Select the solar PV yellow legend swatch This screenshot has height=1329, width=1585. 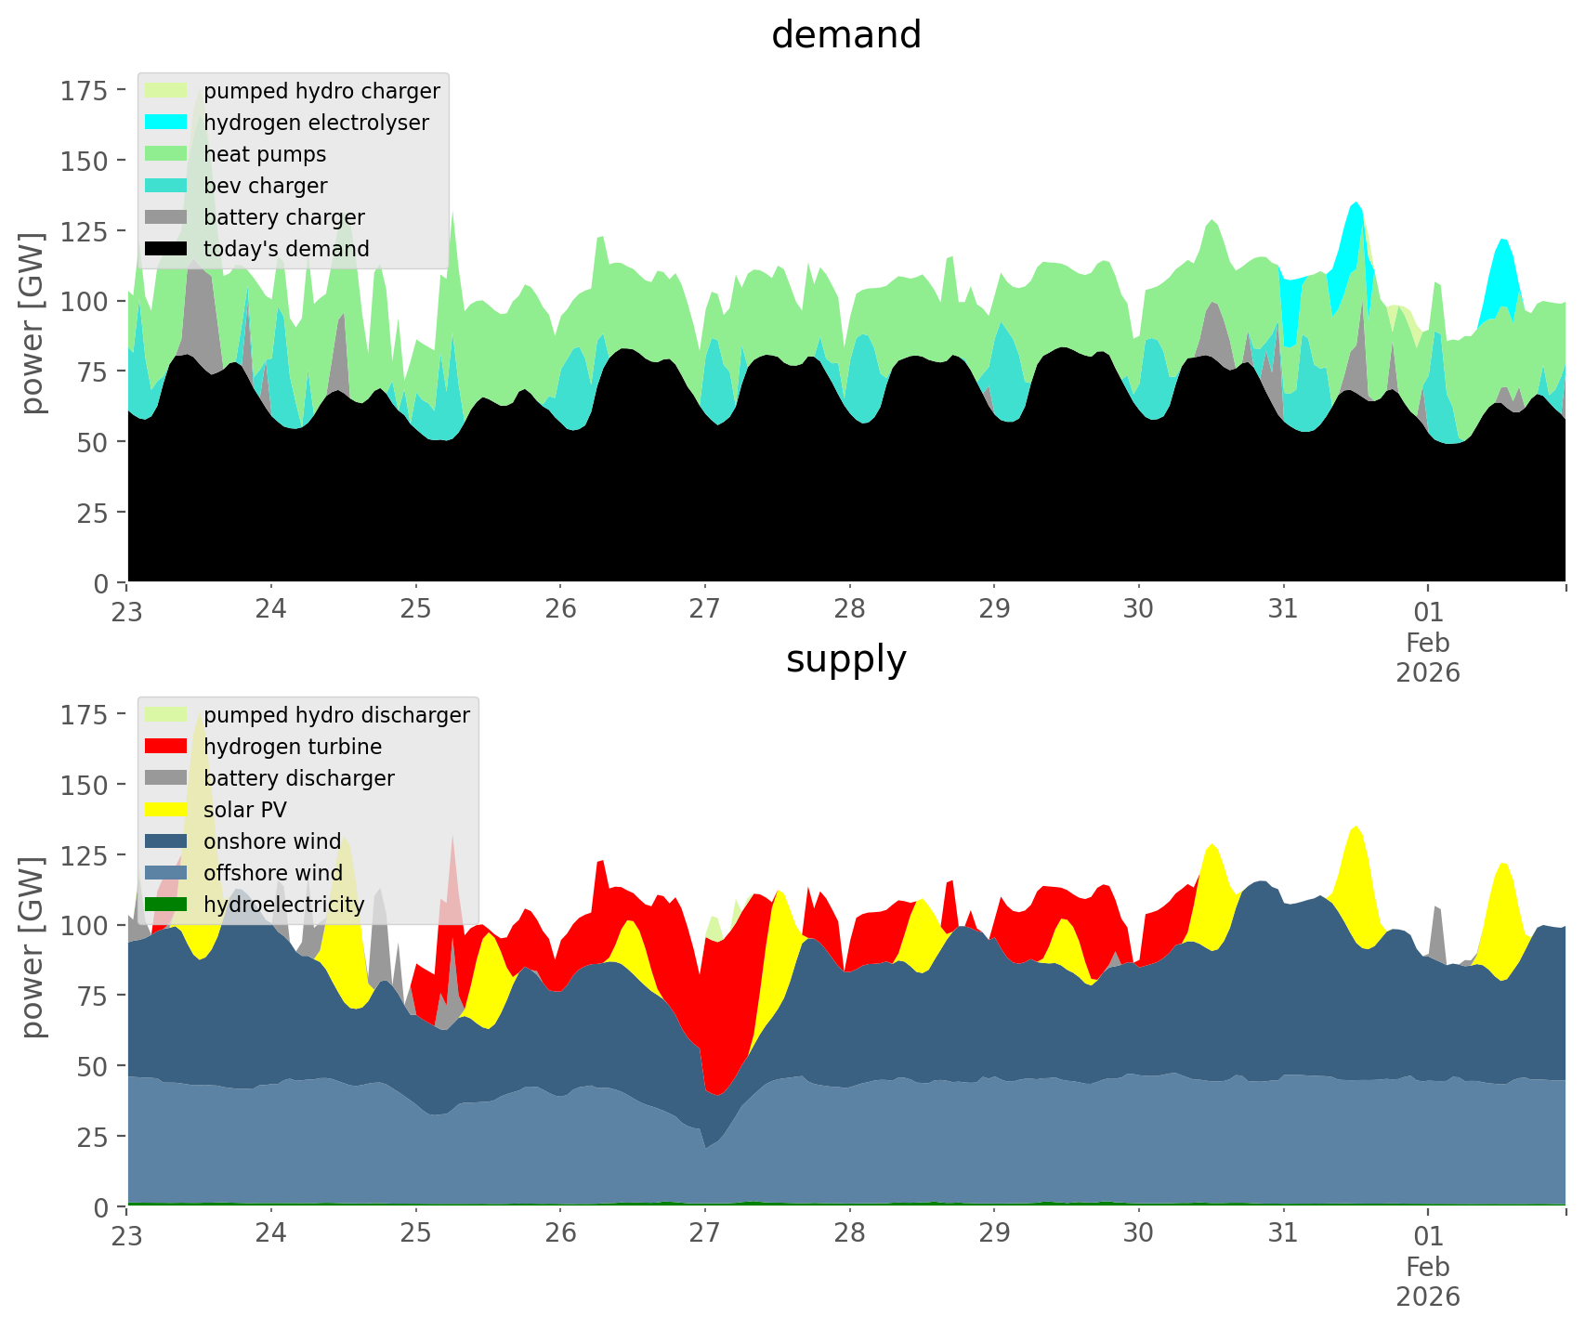(165, 810)
